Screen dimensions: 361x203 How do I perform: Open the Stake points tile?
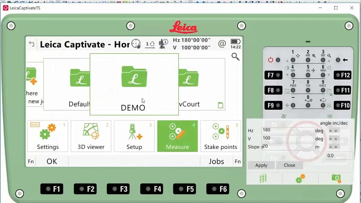[221, 136]
